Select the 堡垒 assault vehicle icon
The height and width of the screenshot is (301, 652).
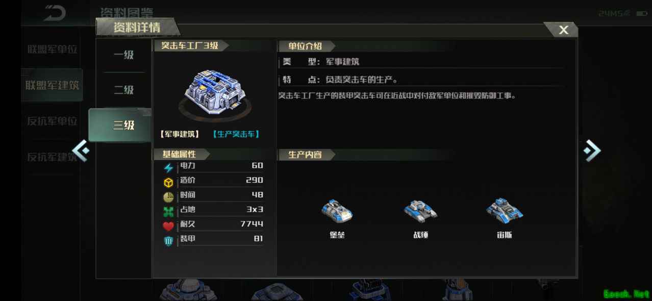pyautogui.click(x=337, y=211)
